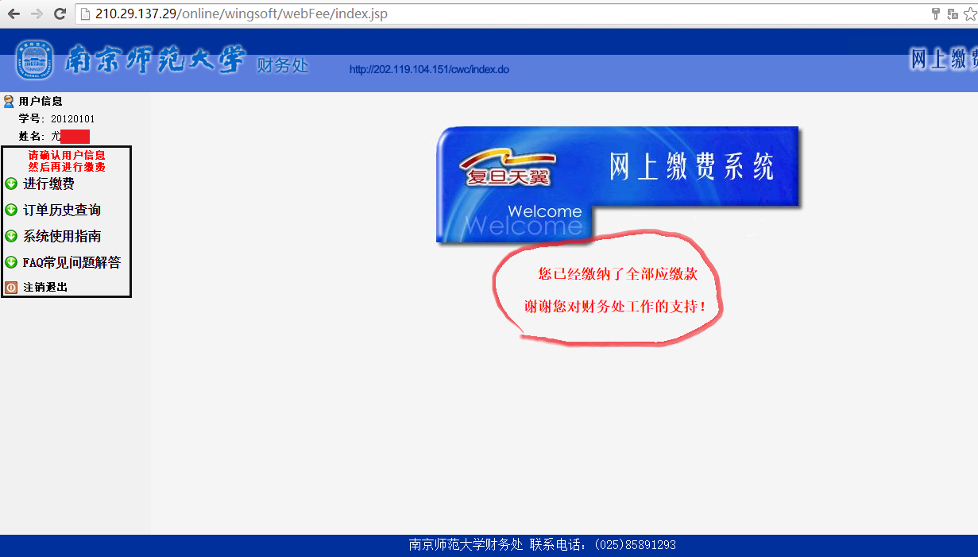Click the saved password key icon
Image resolution: width=978 pixels, height=557 pixels.
[935, 14]
